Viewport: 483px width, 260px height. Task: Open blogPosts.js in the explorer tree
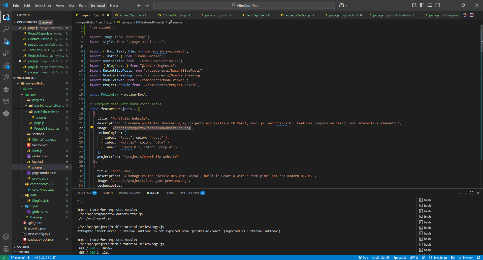pyautogui.click(x=41, y=200)
